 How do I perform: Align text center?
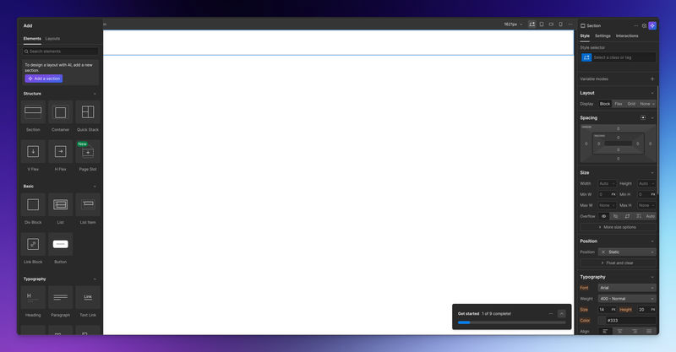pyautogui.click(x=619, y=332)
